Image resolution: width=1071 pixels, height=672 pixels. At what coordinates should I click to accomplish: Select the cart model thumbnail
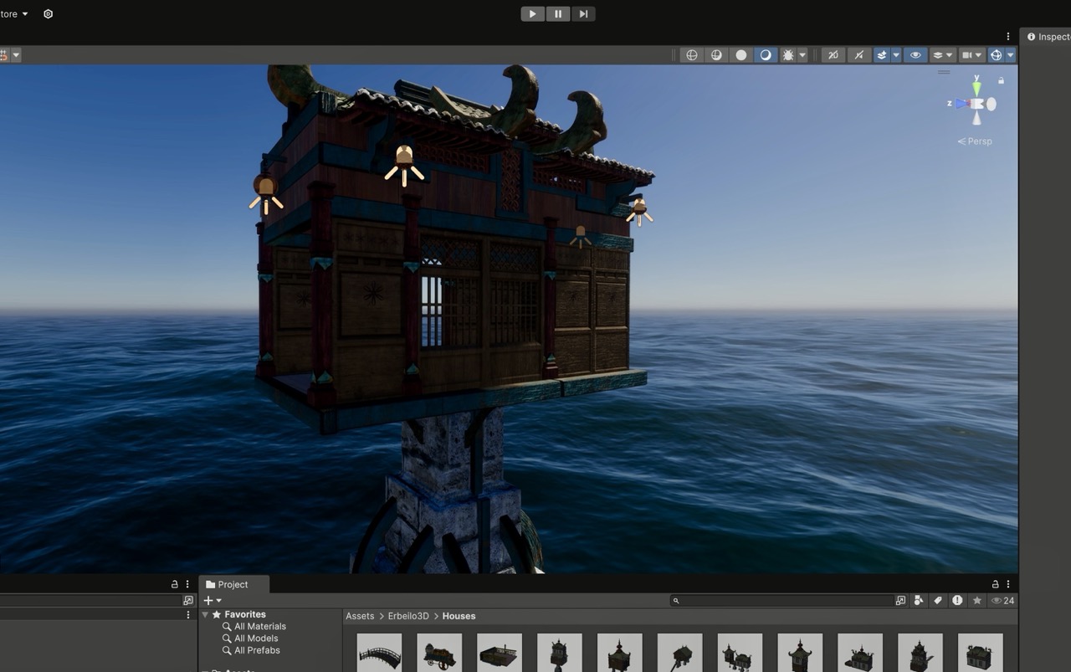(439, 652)
